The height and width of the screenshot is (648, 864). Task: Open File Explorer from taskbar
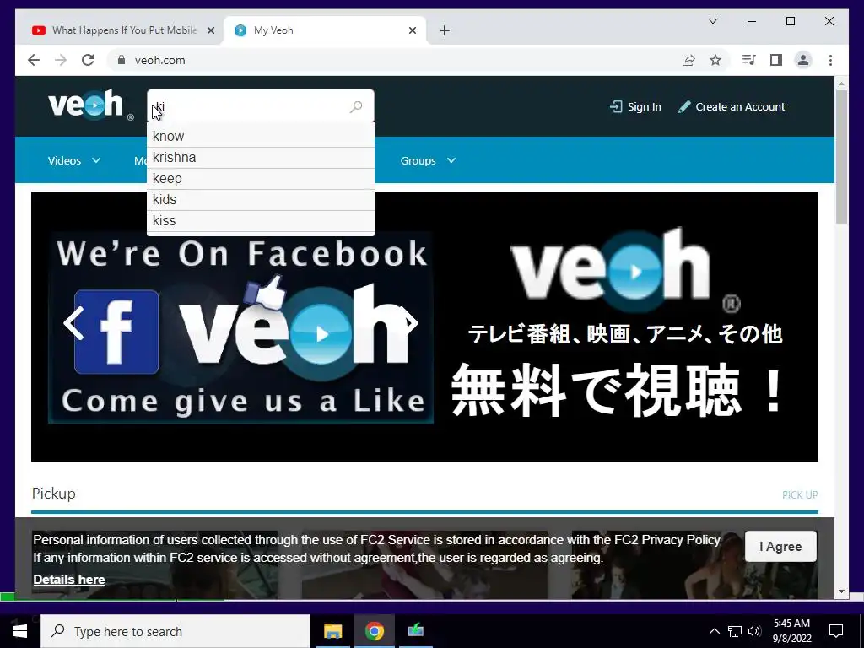pos(332,631)
